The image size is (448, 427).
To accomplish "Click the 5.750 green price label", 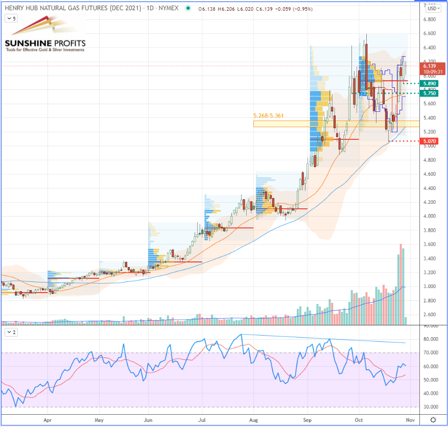I will tap(429, 93).
